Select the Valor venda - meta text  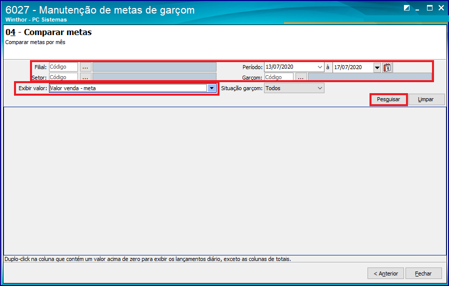coord(72,88)
